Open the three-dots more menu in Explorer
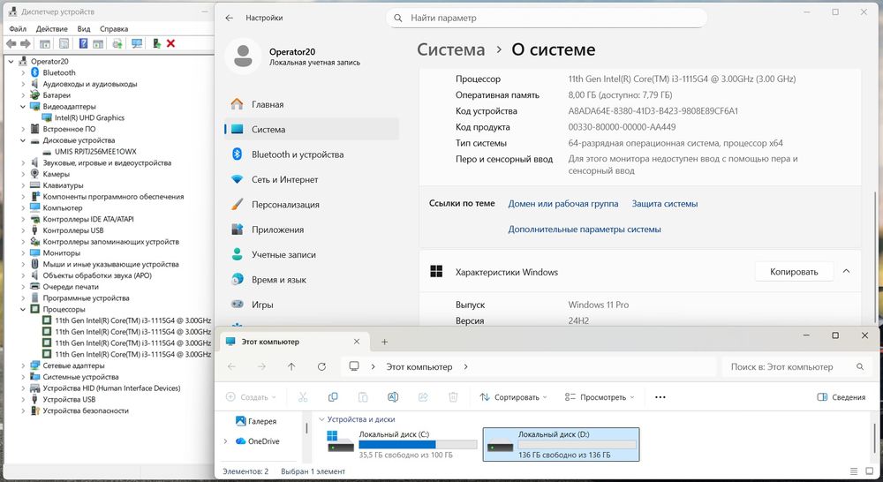 click(660, 397)
